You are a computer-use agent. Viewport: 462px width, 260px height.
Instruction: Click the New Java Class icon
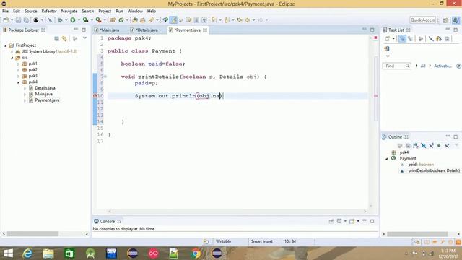(x=121, y=20)
